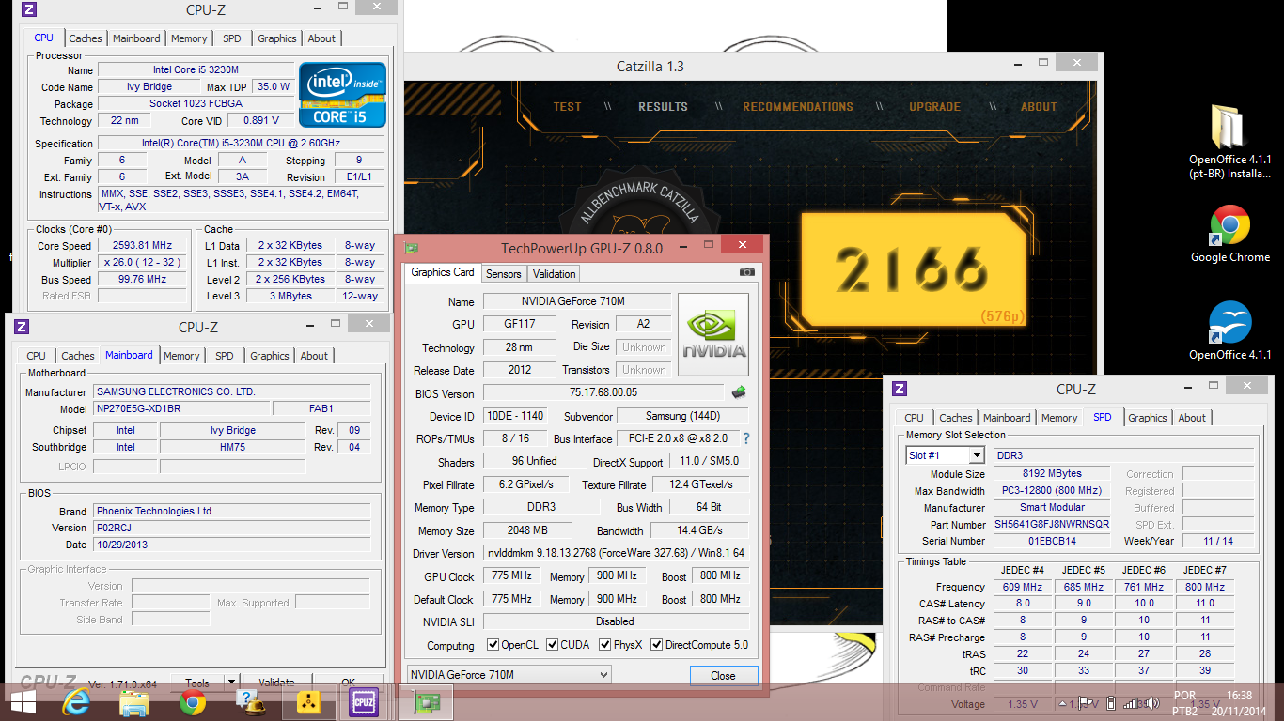Click the Max Bandwidth PC3-12800 value

(1052, 491)
